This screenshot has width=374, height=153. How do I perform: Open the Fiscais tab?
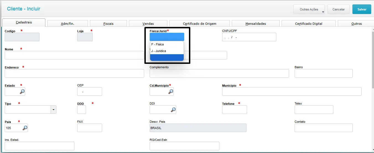108,24
